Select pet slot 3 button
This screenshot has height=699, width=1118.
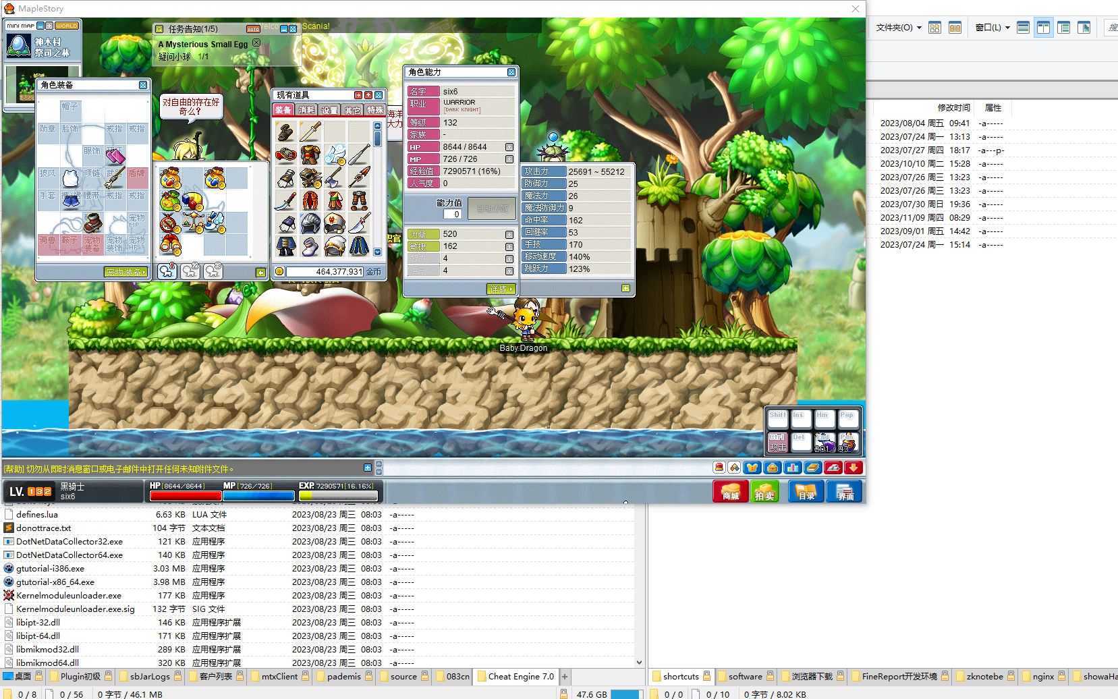pos(213,271)
